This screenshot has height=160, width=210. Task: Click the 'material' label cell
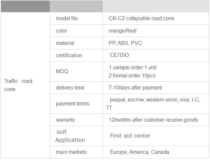pos(76,43)
